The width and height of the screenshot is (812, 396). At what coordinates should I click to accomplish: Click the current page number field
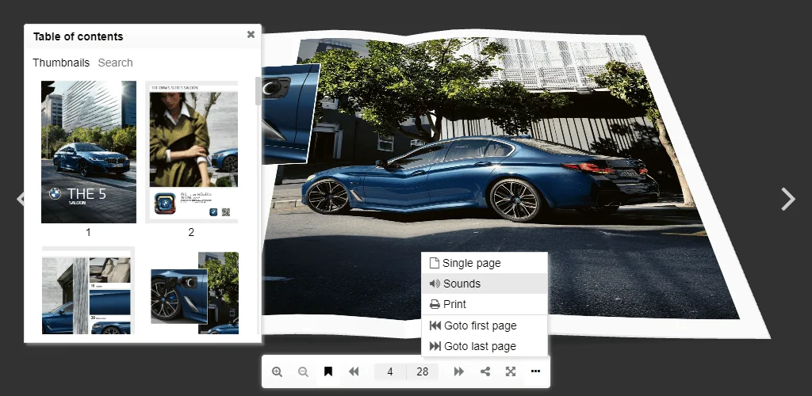click(390, 371)
